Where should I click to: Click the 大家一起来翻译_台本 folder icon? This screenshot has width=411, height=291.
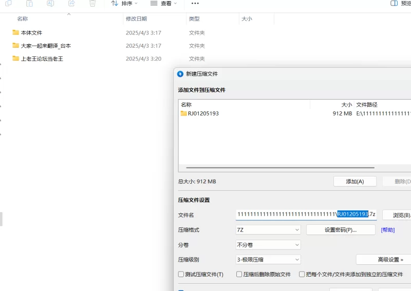tap(15, 46)
